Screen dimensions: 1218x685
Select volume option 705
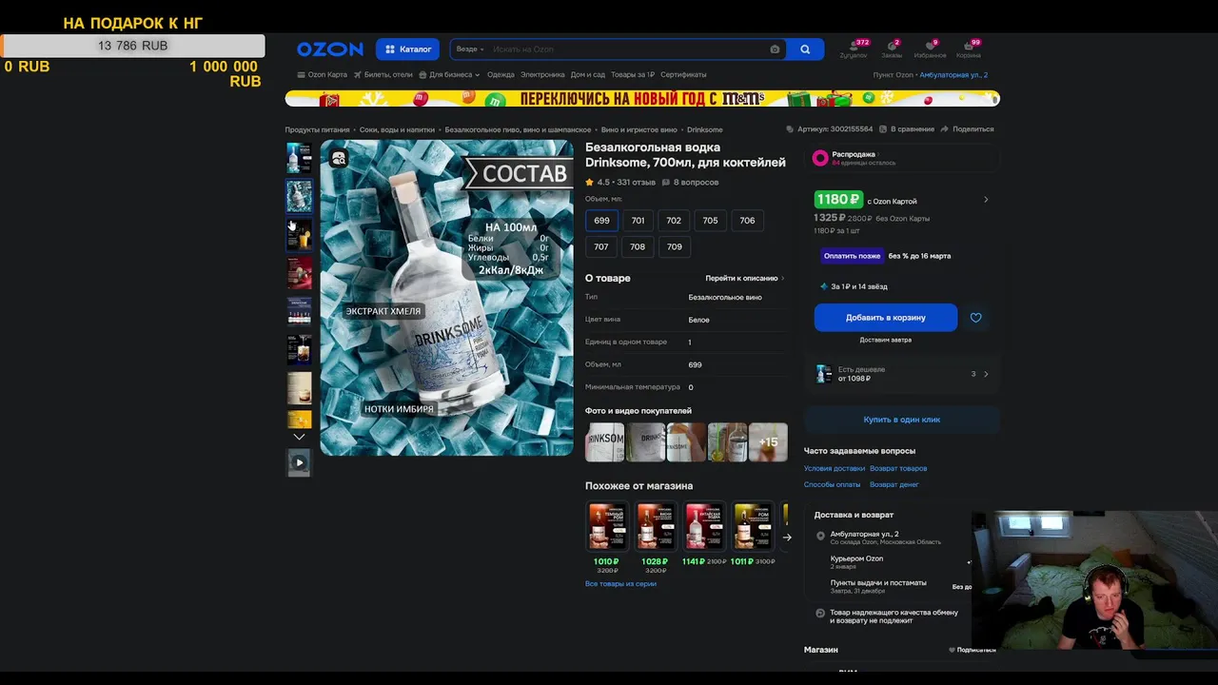[x=710, y=221]
